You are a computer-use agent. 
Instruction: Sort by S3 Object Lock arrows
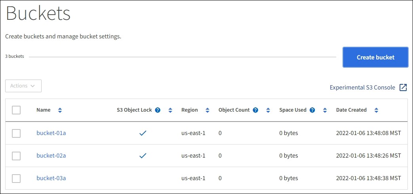point(170,110)
